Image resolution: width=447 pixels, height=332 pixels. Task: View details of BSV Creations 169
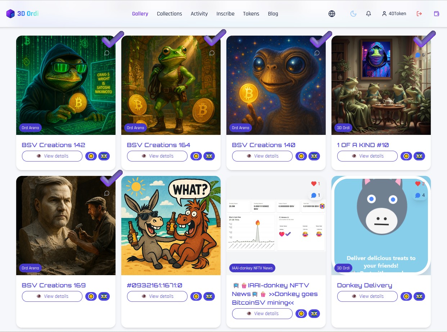point(52,296)
